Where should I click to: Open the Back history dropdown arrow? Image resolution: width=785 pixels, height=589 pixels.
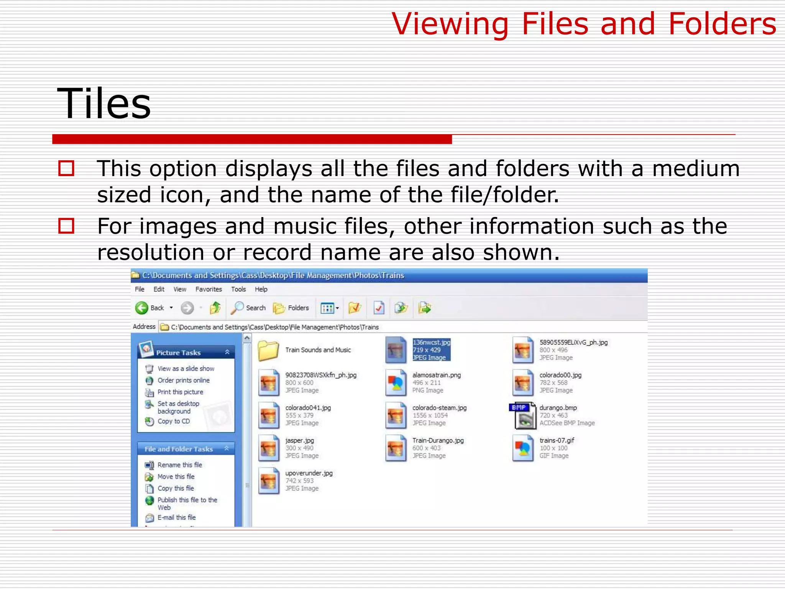pyautogui.click(x=171, y=308)
